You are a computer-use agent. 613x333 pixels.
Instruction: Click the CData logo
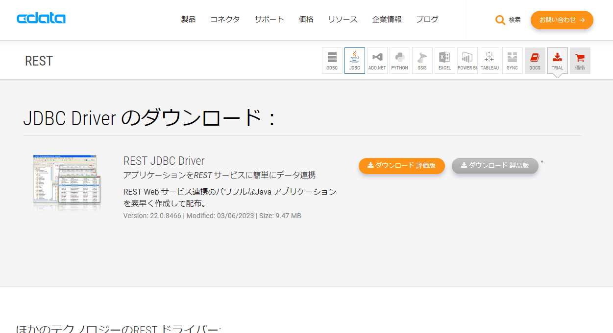click(x=41, y=19)
